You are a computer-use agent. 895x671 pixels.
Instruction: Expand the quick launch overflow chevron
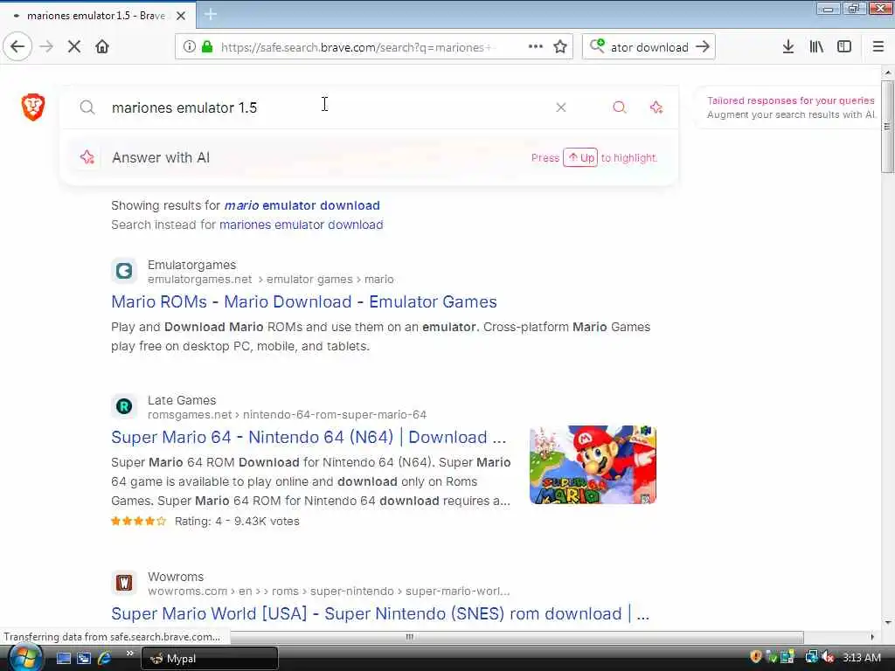pyautogui.click(x=129, y=654)
